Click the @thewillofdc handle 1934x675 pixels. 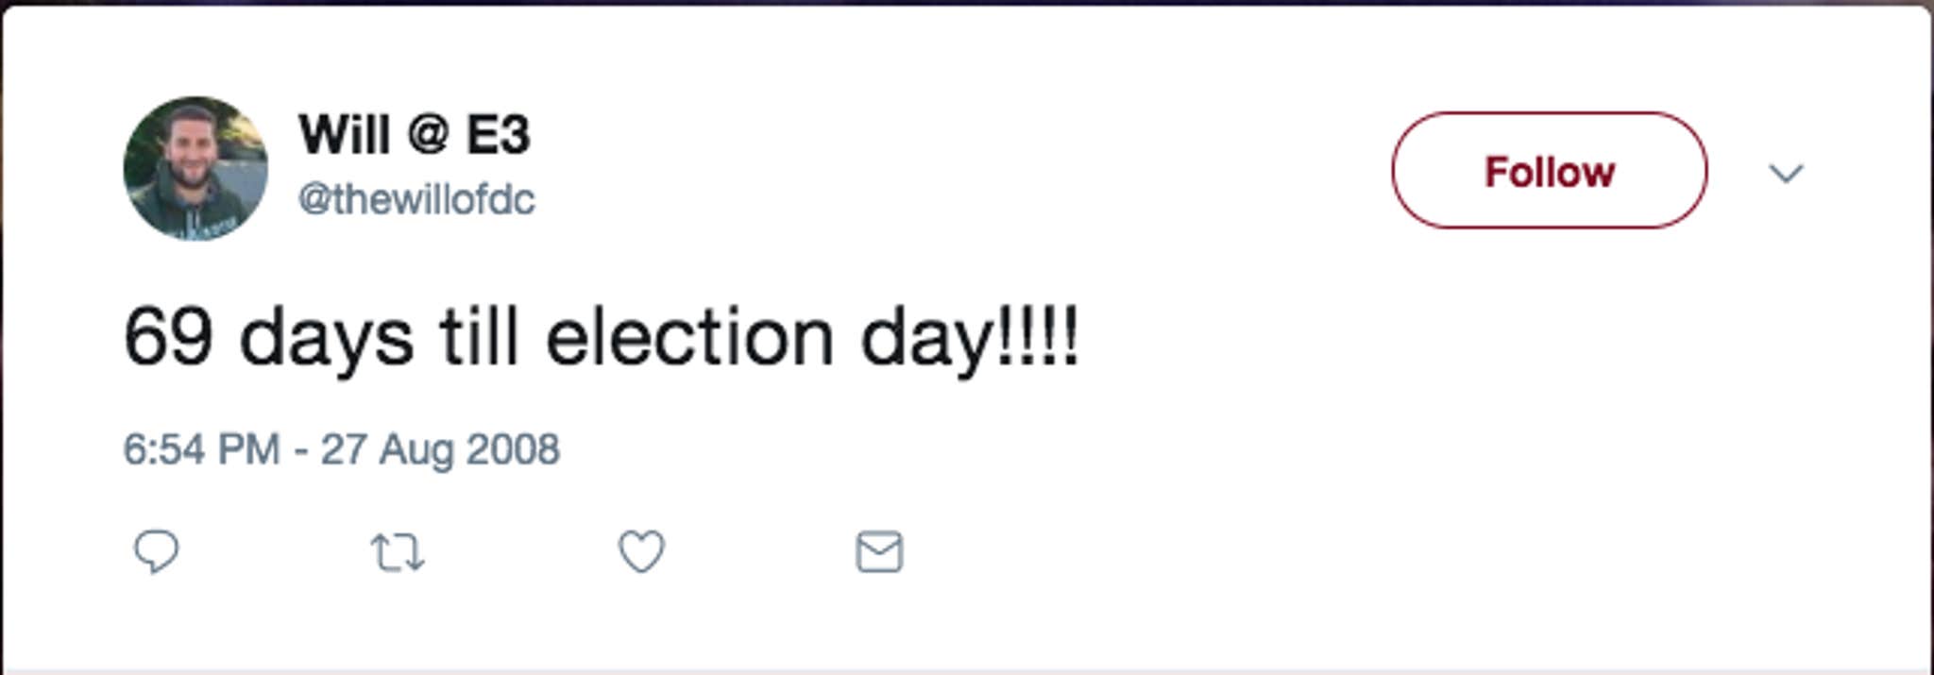[416, 199]
